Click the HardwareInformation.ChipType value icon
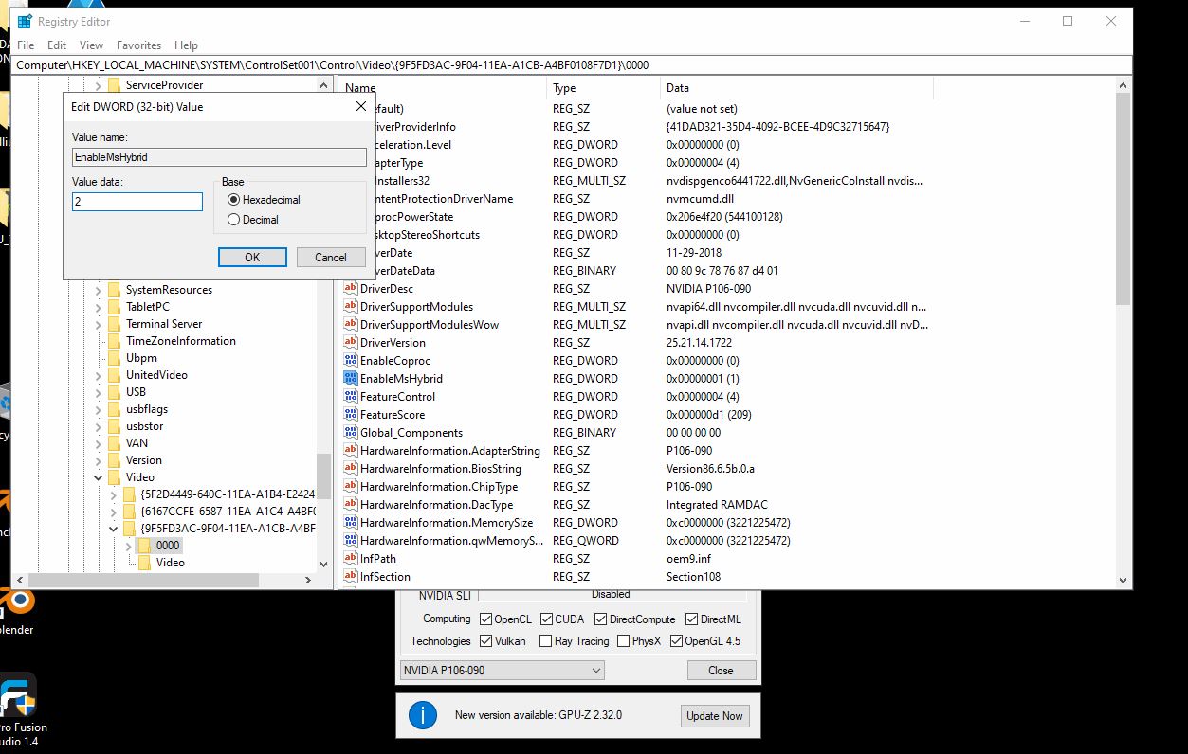This screenshot has height=754, width=1188. (x=351, y=487)
